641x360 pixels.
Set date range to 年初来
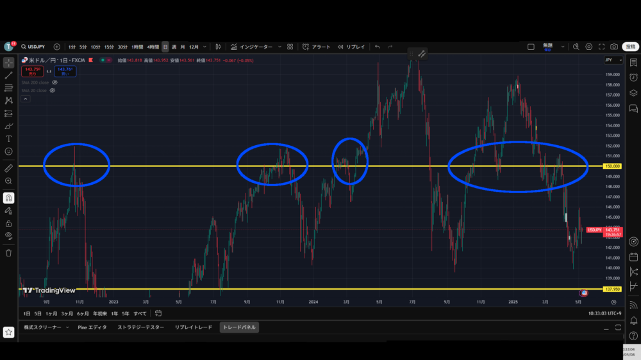click(x=100, y=313)
